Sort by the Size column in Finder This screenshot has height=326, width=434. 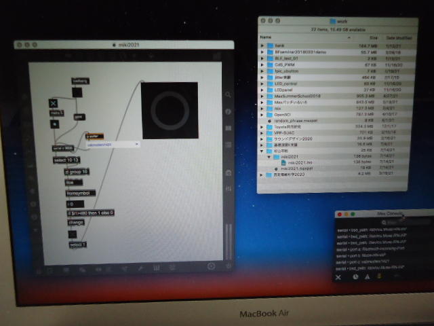pos(373,37)
